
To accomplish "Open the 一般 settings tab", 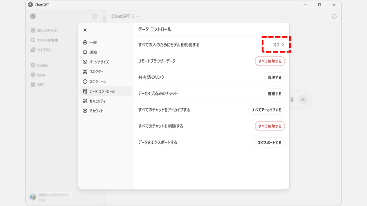I will [106, 43].
